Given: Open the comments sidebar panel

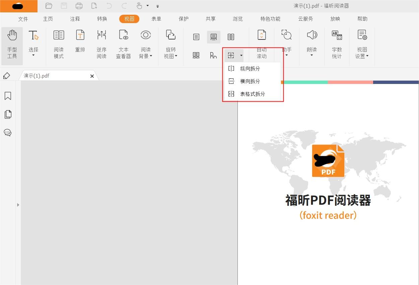Looking at the screenshot, I should (x=7, y=132).
